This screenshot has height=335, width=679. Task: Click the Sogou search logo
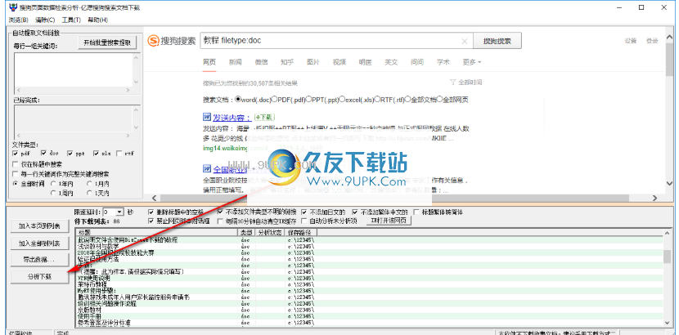click(172, 41)
